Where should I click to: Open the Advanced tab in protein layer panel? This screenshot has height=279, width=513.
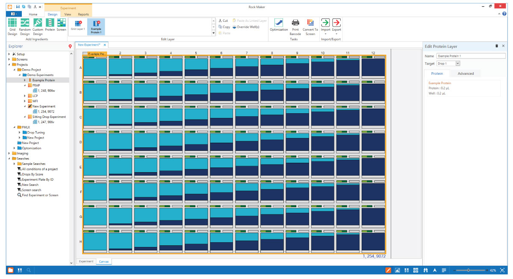pyautogui.click(x=466, y=73)
